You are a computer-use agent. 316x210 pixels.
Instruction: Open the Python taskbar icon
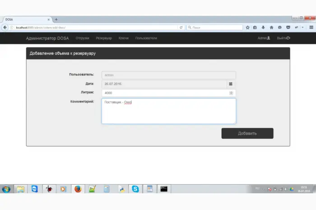pos(121,189)
